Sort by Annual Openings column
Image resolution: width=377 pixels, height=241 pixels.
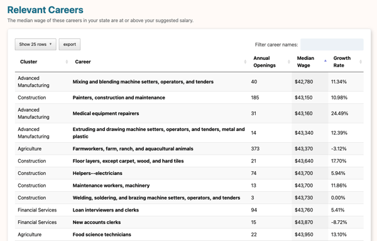[x=270, y=62]
